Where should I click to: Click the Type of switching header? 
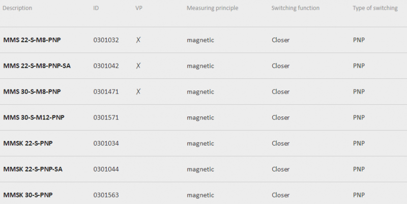pos(375,8)
